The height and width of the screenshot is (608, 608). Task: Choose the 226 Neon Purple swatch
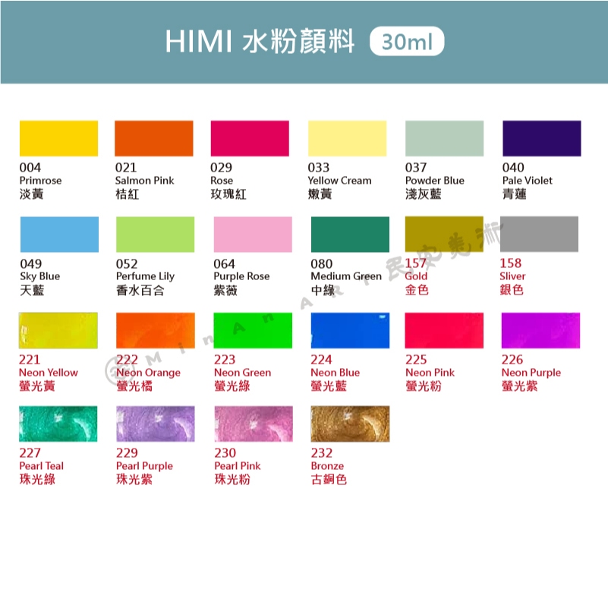coord(540,330)
